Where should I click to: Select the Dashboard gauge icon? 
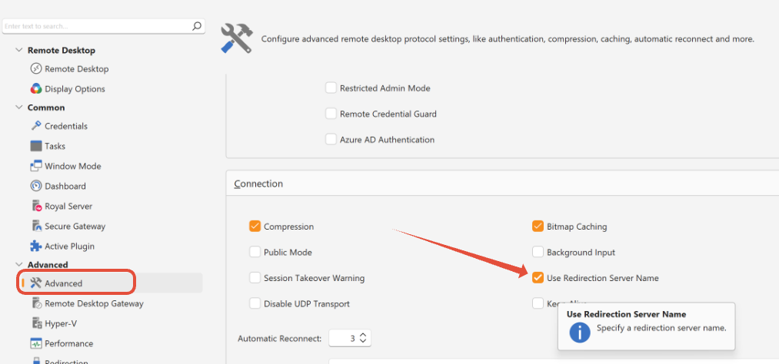click(x=35, y=186)
